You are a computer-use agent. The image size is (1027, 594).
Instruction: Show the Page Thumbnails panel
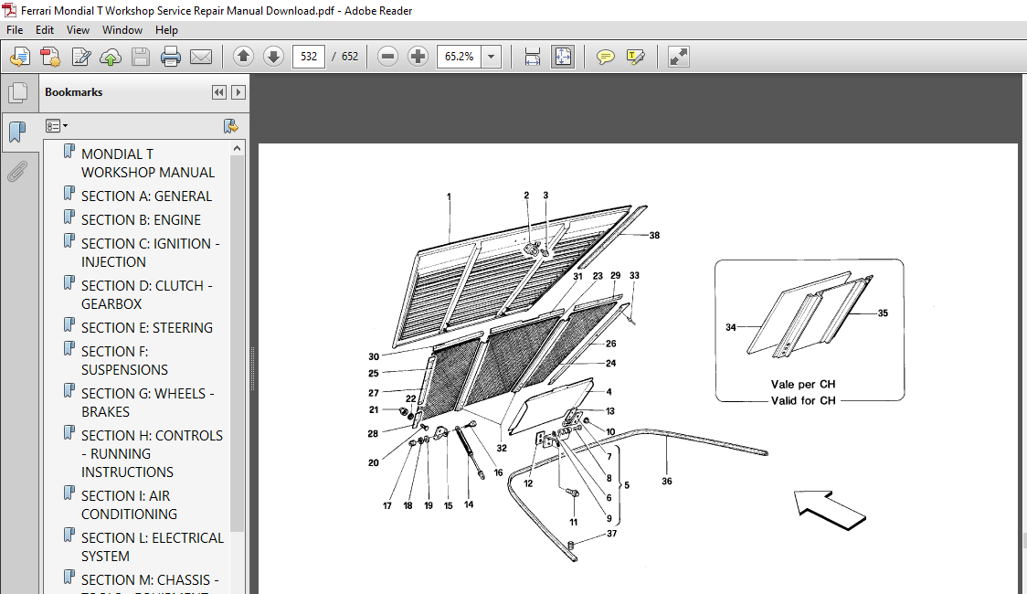[x=17, y=92]
